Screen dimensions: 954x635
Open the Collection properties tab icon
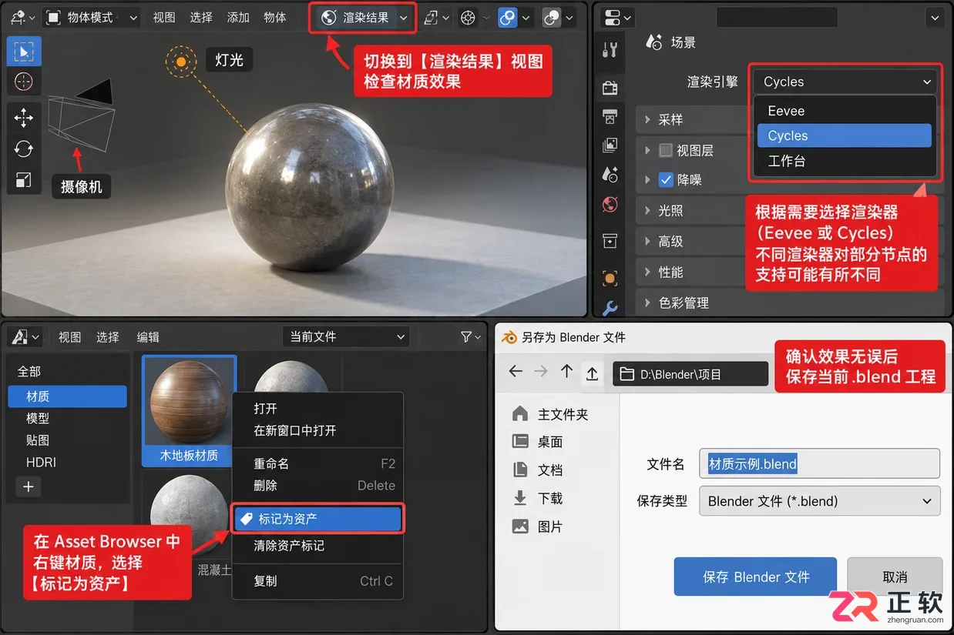(x=610, y=241)
